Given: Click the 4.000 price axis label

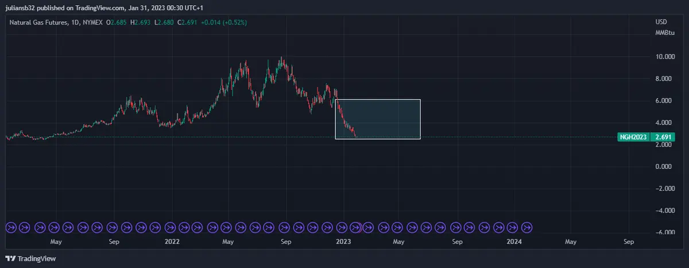Looking at the screenshot, I should click(x=665, y=123).
